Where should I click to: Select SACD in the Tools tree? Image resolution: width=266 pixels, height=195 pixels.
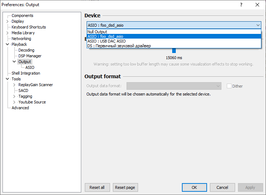click(x=23, y=90)
